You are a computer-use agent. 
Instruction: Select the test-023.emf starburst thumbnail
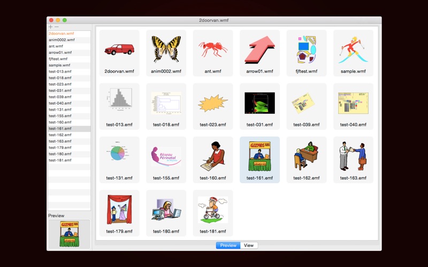pos(213,106)
